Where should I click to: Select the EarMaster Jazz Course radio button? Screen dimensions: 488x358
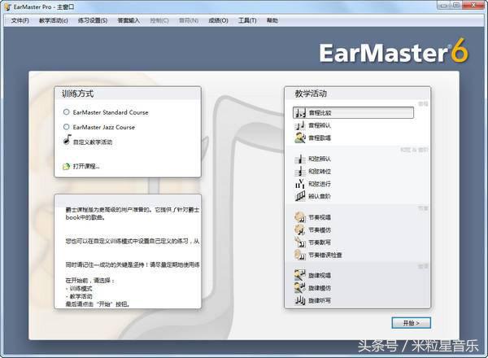(67, 127)
